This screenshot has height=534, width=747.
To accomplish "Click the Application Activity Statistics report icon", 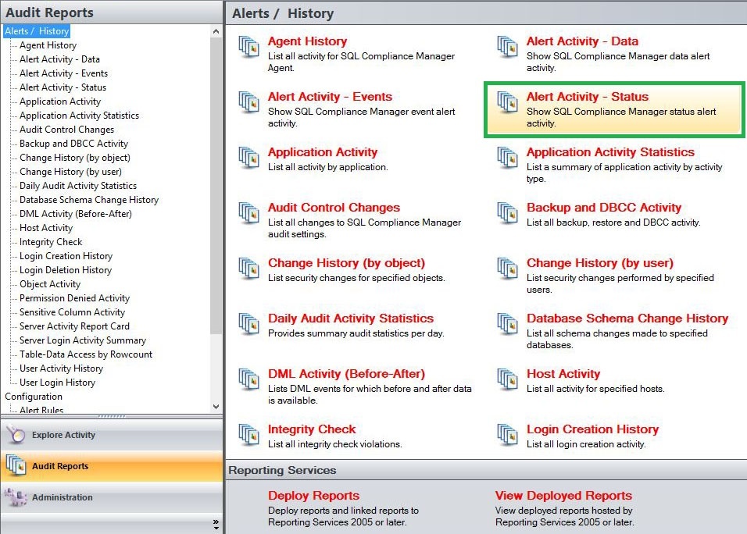I will 507,158.
